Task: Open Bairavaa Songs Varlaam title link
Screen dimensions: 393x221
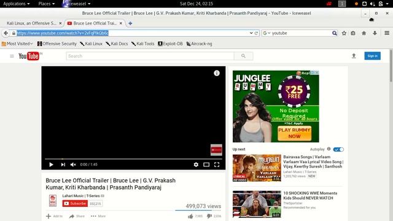Action: click(x=313, y=161)
